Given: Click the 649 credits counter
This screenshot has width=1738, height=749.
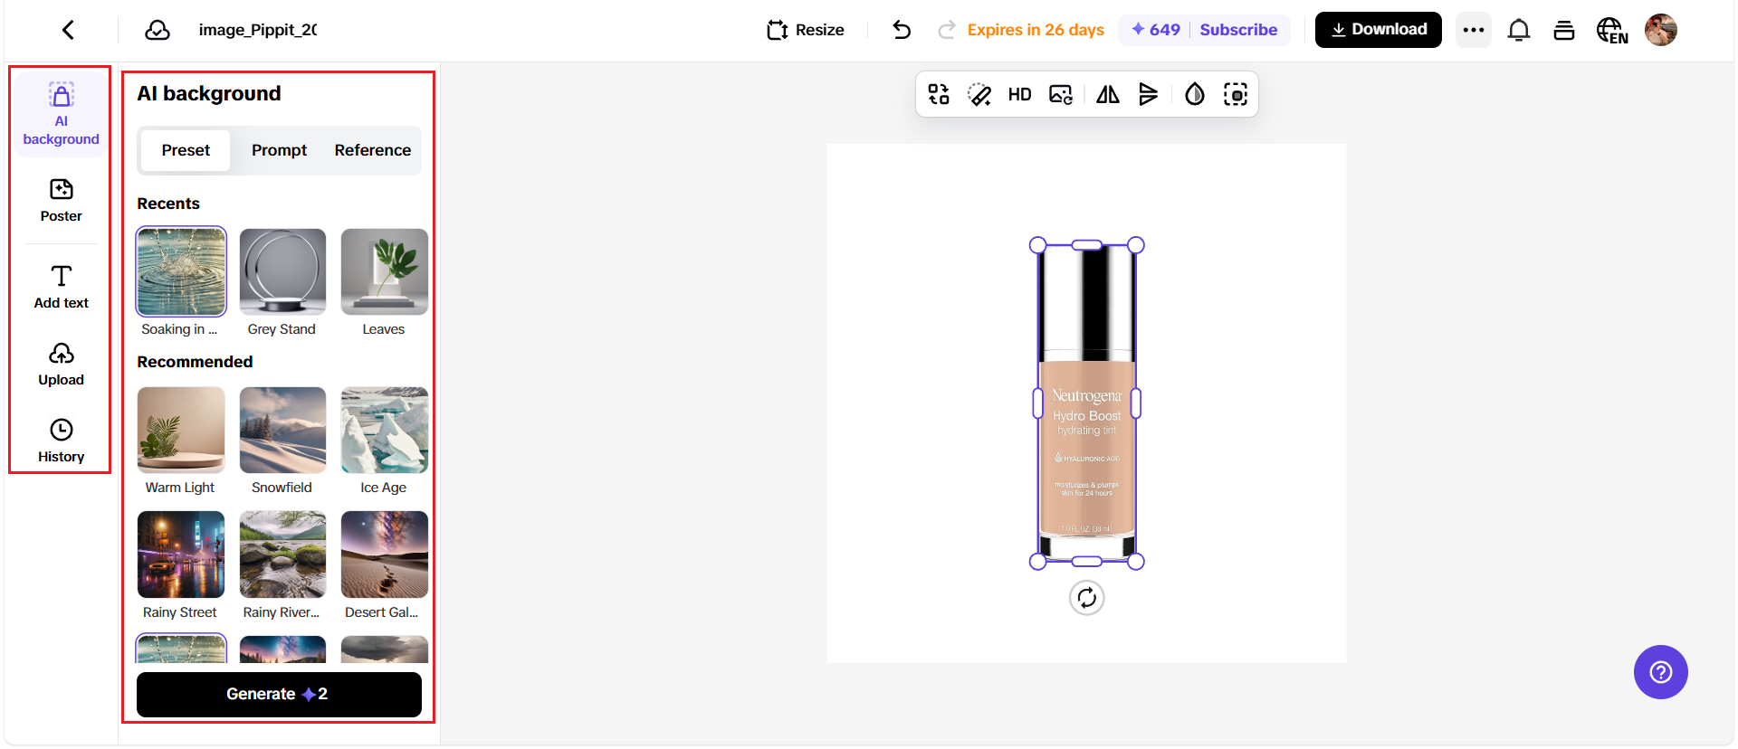Looking at the screenshot, I should click(x=1156, y=30).
